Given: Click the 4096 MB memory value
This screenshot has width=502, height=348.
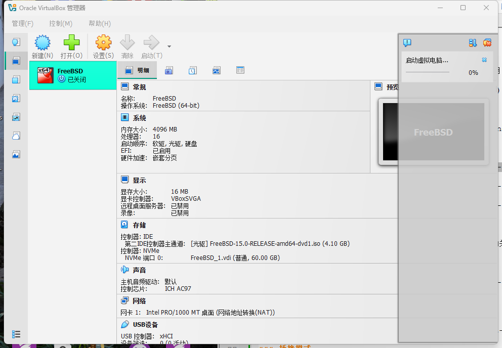Looking at the screenshot, I should (x=165, y=129).
